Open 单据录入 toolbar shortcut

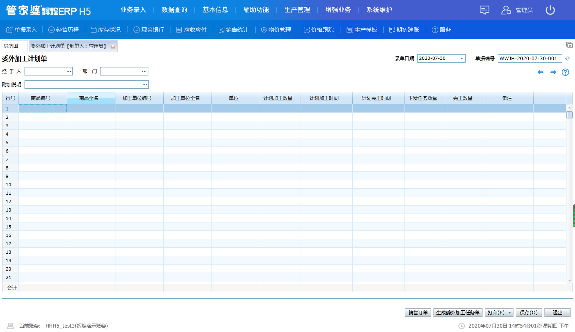22,30
